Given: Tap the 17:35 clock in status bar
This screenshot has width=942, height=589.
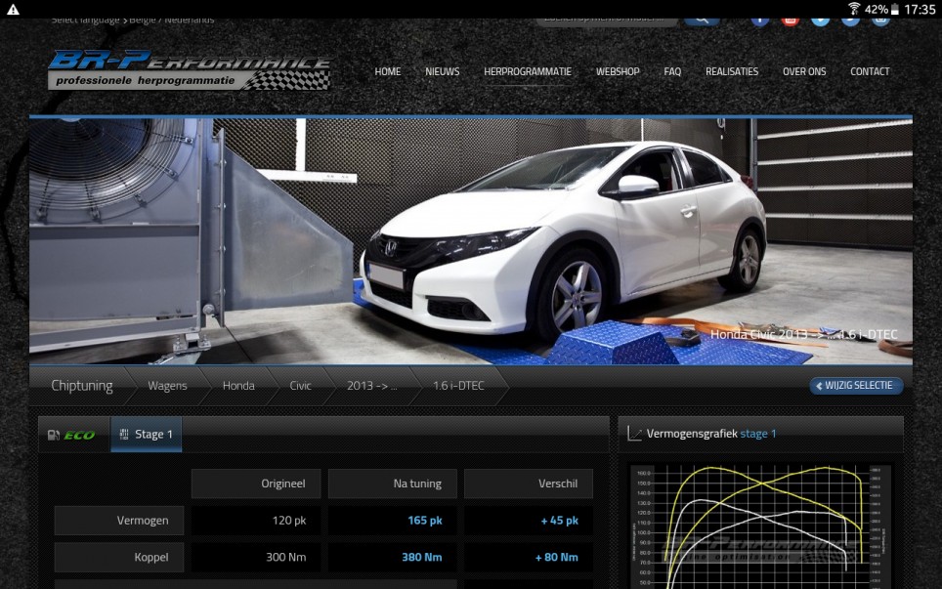Looking at the screenshot, I should (920, 10).
